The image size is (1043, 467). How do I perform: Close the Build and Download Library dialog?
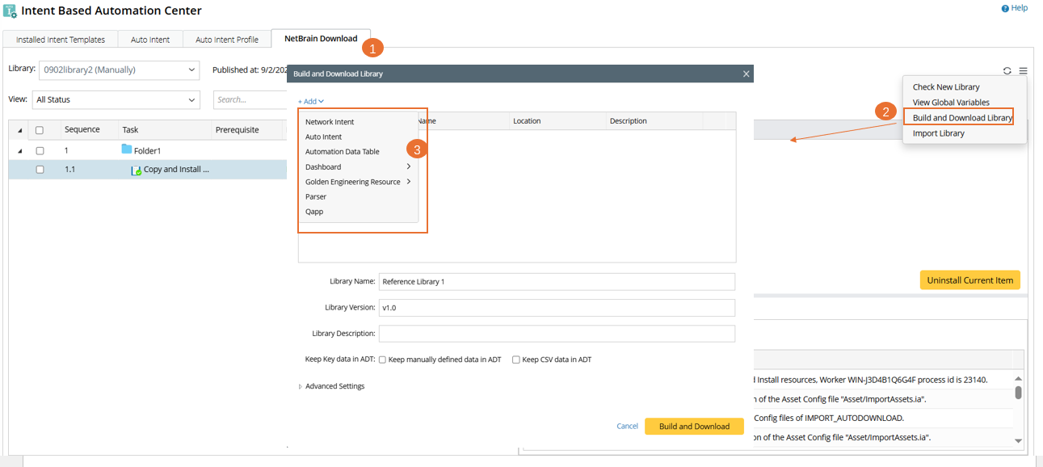[x=746, y=74]
